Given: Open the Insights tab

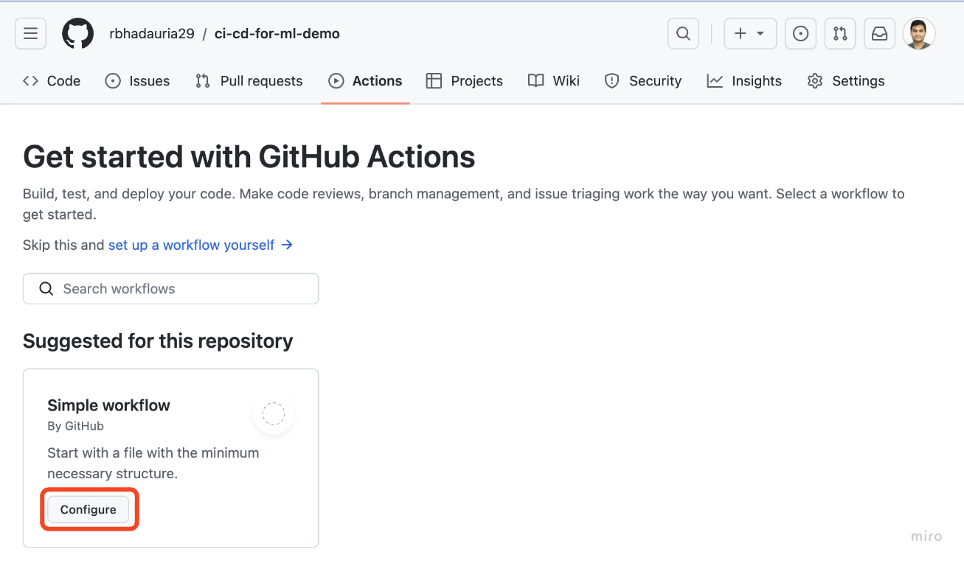Looking at the screenshot, I should (x=744, y=81).
